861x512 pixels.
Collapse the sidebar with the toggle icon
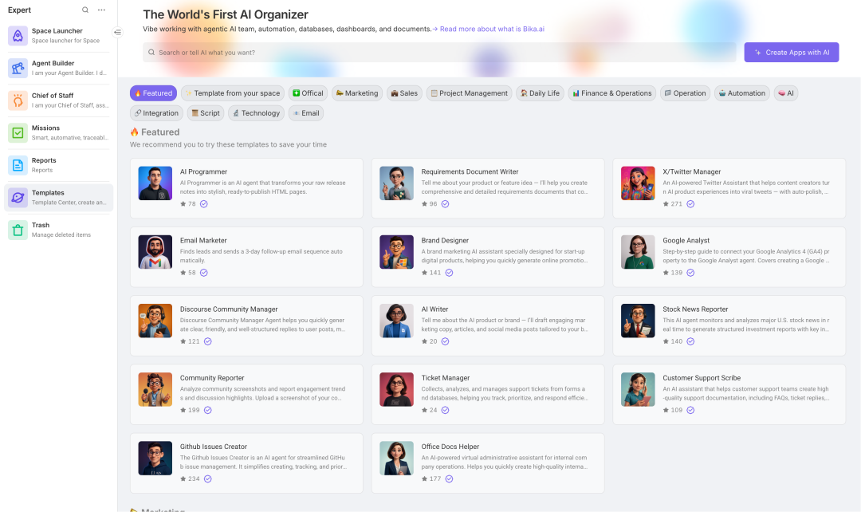point(117,33)
